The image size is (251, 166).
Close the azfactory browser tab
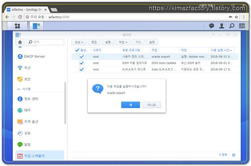click(45, 10)
